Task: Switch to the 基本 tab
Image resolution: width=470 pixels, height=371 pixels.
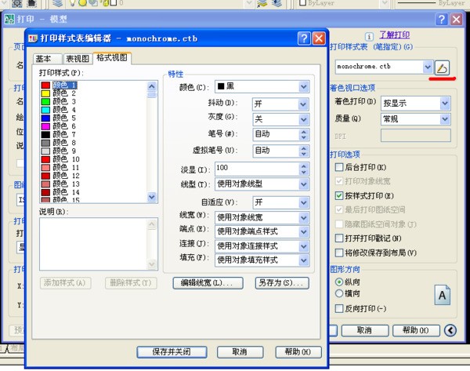Action: [48, 59]
